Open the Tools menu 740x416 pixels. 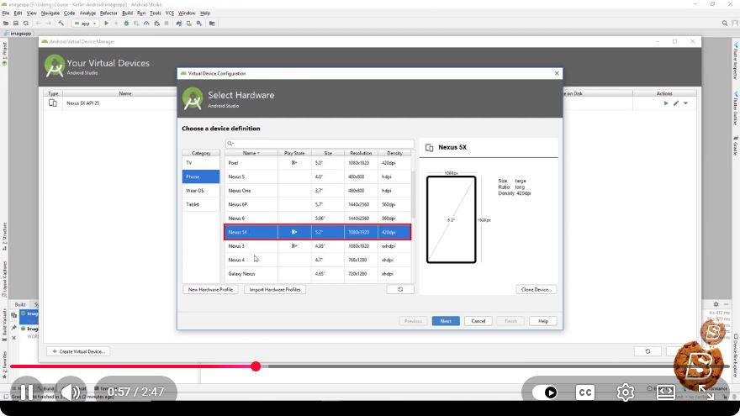tap(156, 13)
